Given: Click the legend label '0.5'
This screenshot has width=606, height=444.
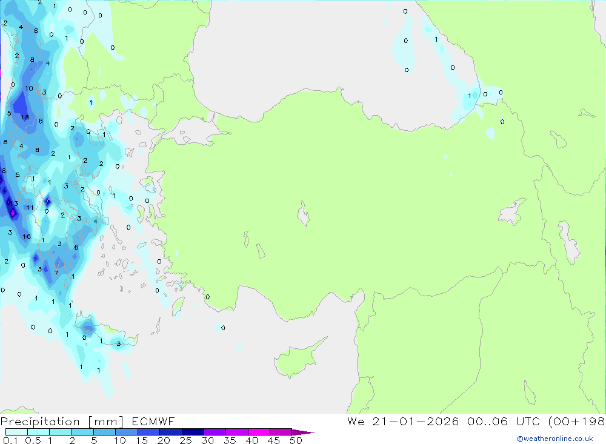Looking at the screenshot, I should click(33, 440).
